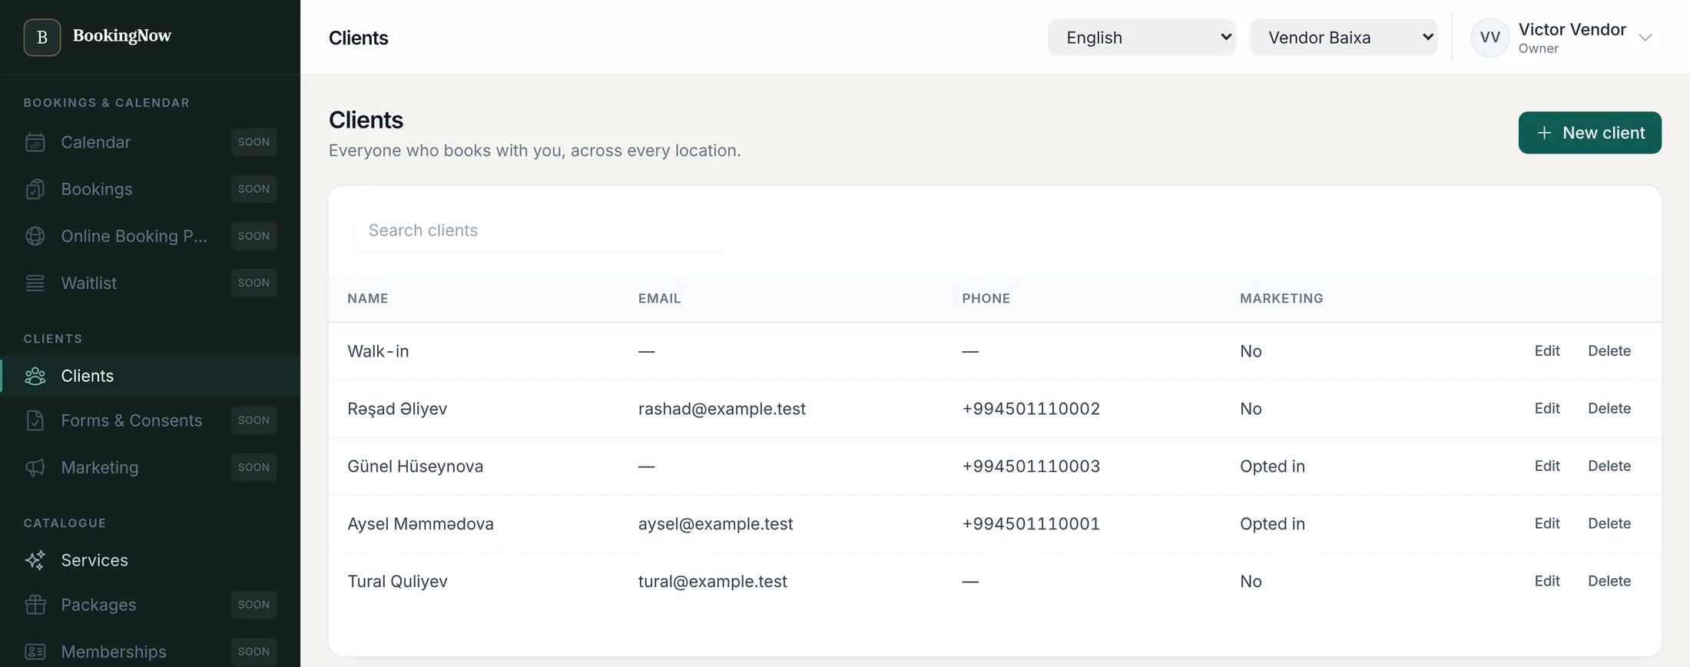Click the BookingNow brand name
1690x667 pixels.
point(122,36)
